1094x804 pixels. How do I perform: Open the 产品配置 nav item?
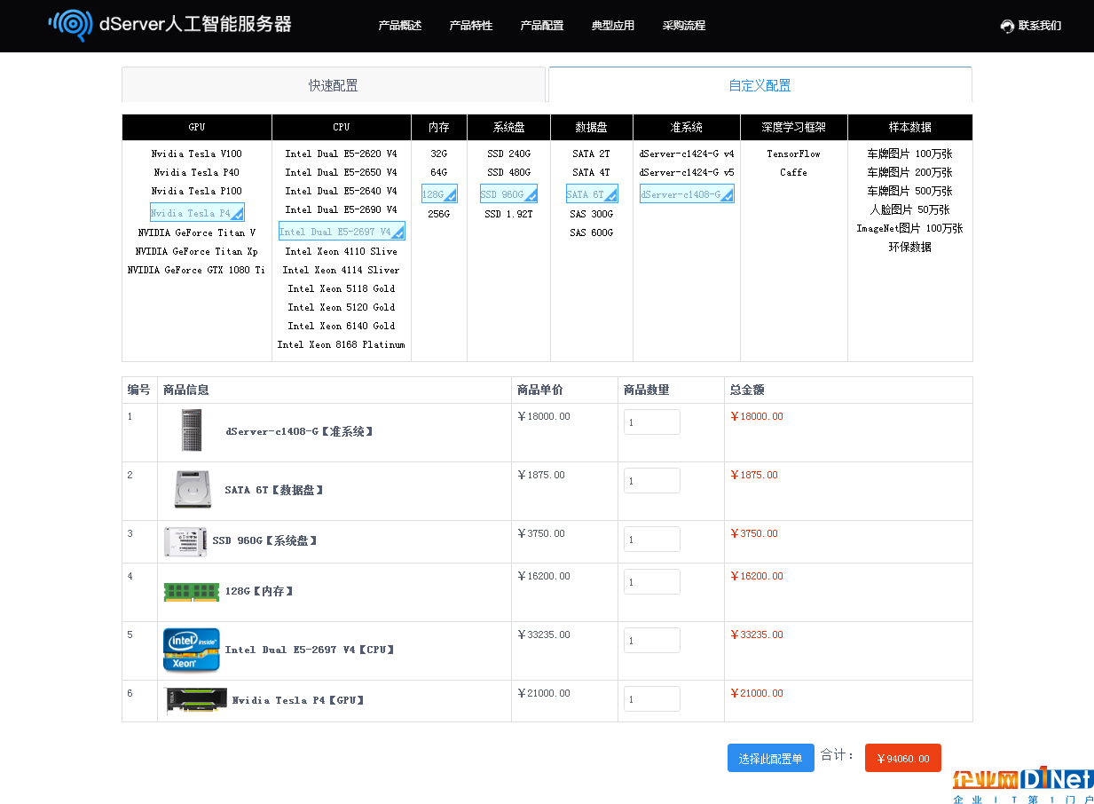coord(542,26)
